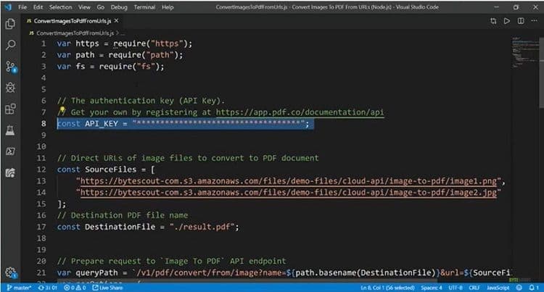Open the Search view in activity bar
Screen dimensions: 544x292
pyautogui.click(x=10, y=45)
